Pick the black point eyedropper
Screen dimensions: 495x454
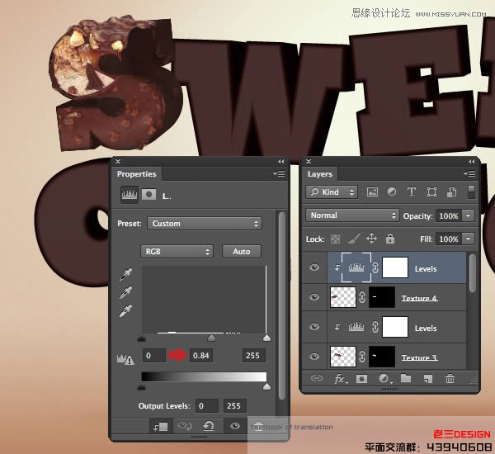click(125, 274)
